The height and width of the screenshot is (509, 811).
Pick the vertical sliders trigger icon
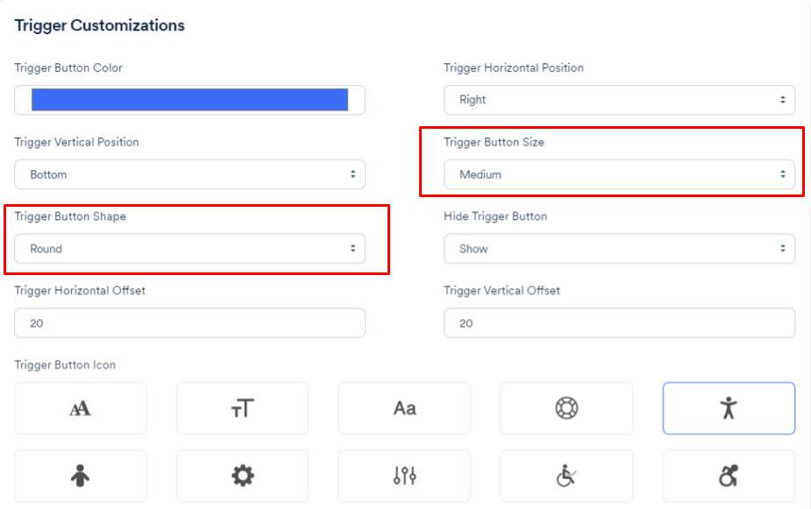(404, 475)
